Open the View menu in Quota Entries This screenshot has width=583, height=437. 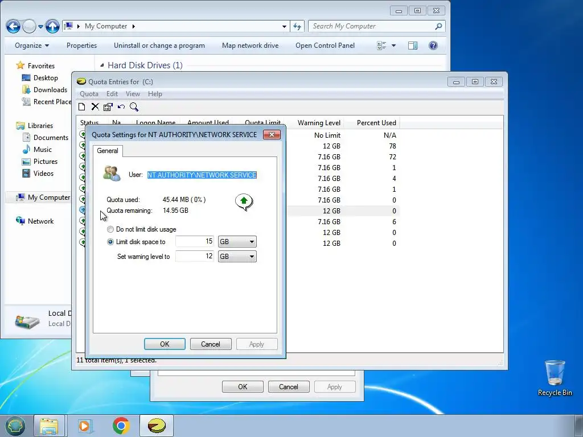click(133, 94)
